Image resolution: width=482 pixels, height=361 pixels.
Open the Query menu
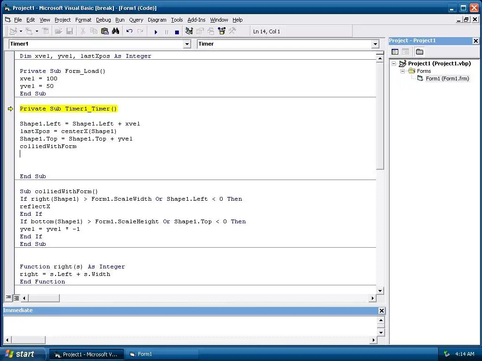[136, 20]
